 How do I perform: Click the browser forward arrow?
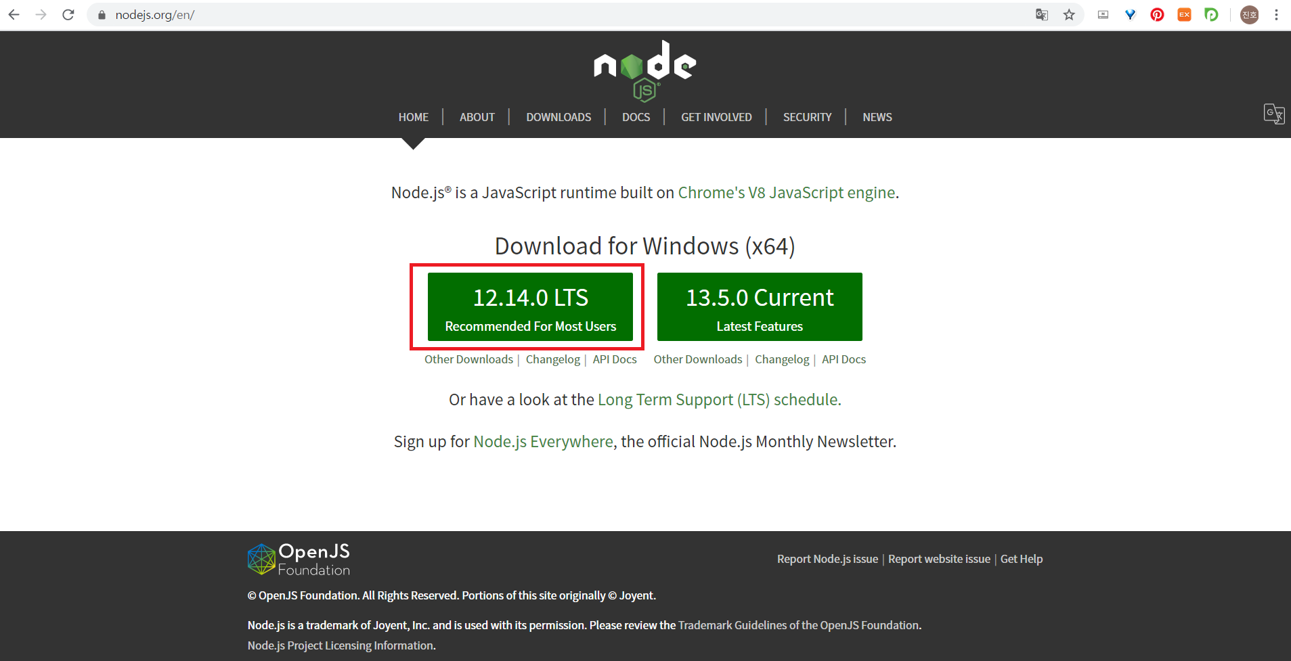coord(41,14)
